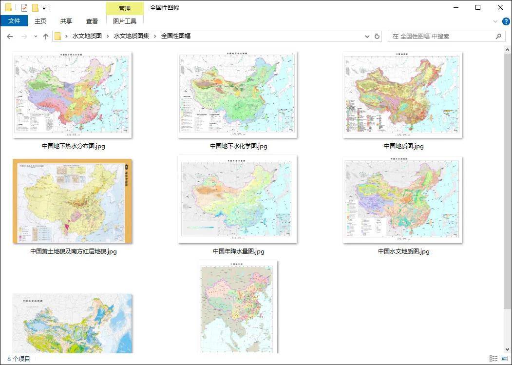
Task: Expand the recent locations dropdown
Action: click(x=36, y=37)
